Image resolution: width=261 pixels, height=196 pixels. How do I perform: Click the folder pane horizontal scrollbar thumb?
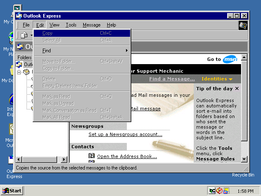(39, 160)
